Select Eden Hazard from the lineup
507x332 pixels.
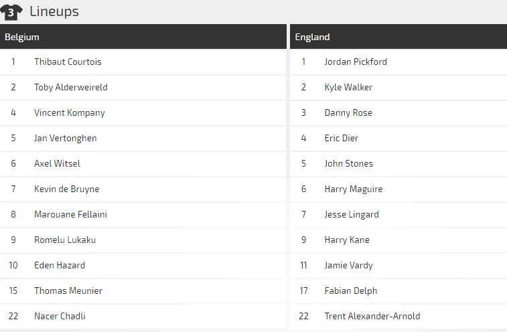60,265
